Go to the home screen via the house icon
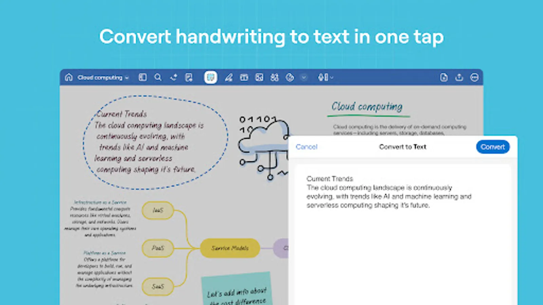Image resolution: width=543 pixels, height=305 pixels. 69,77
